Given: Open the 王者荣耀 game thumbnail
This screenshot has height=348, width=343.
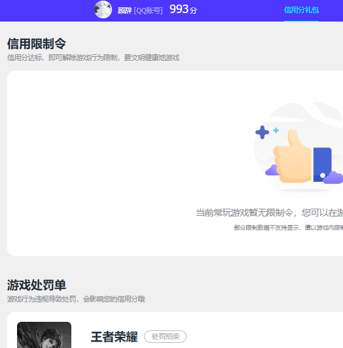Looking at the screenshot, I should click(45, 335).
